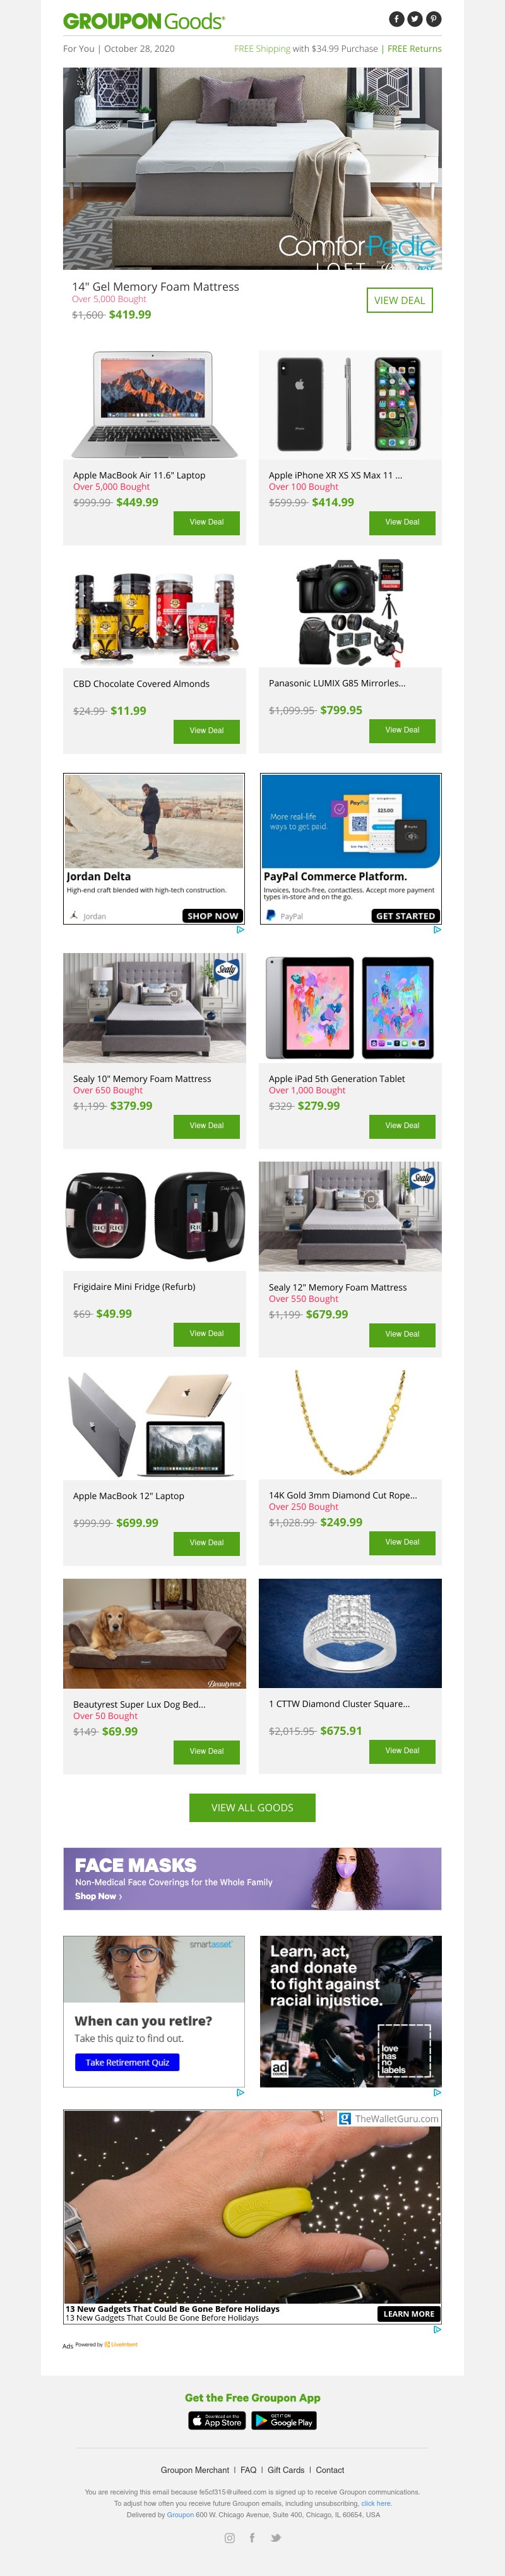This screenshot has width=505, height=2576.
Task: View Deal for Apple MacBook Air laptop
Action: 206,522
